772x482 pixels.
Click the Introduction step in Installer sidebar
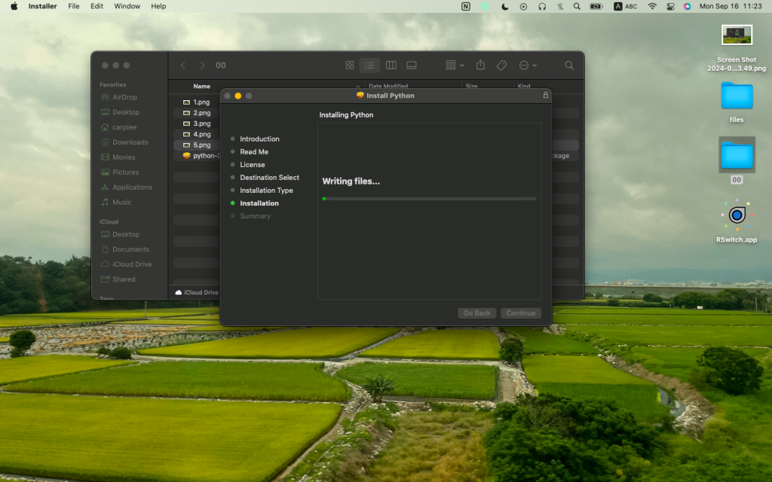pos(259,139)
